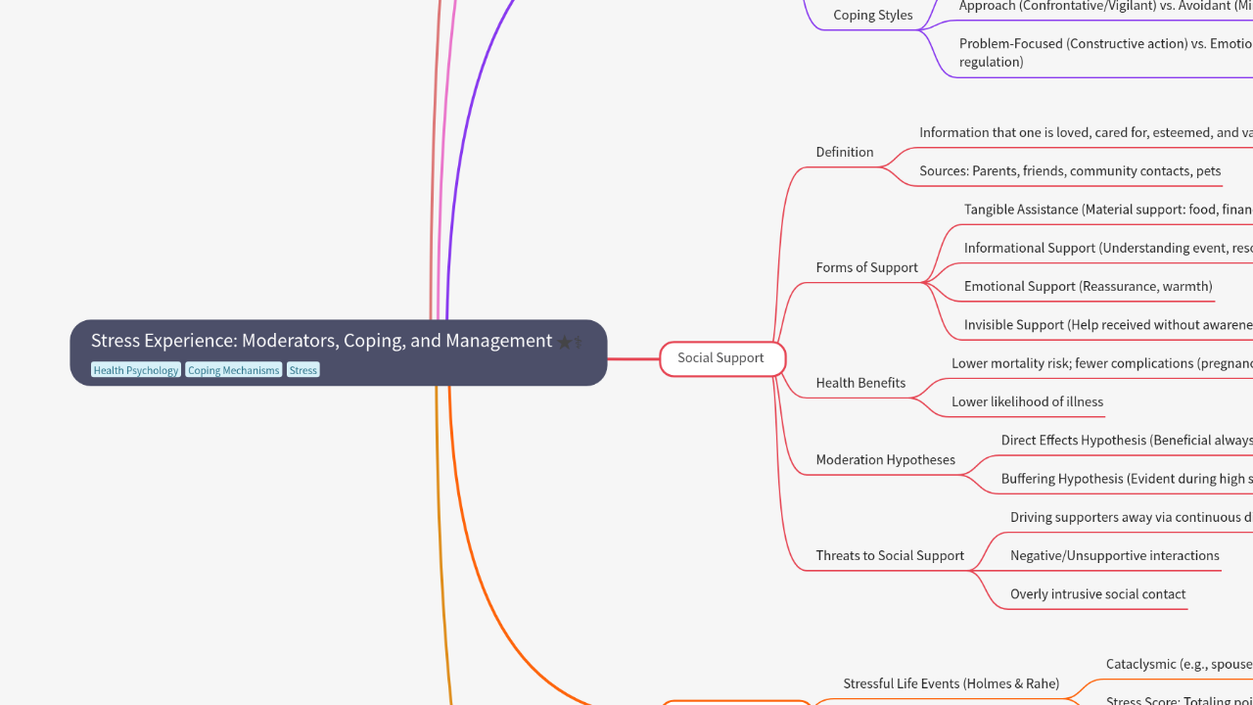The width and height of the screenshot is (1253, 705).
Task: Select the Coping Styles node
Action: click(872, 16)
